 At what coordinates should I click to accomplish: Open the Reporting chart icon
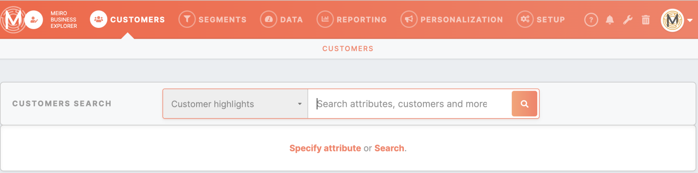325,19
